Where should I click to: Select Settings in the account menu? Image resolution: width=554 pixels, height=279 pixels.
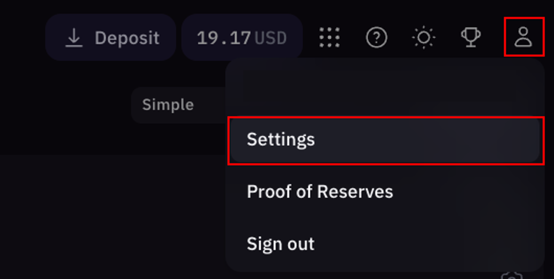pyautogui.click(x=385, y=140)
